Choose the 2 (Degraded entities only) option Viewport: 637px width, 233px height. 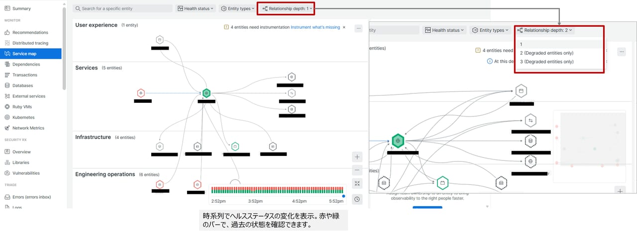click(x=546, y=53)
